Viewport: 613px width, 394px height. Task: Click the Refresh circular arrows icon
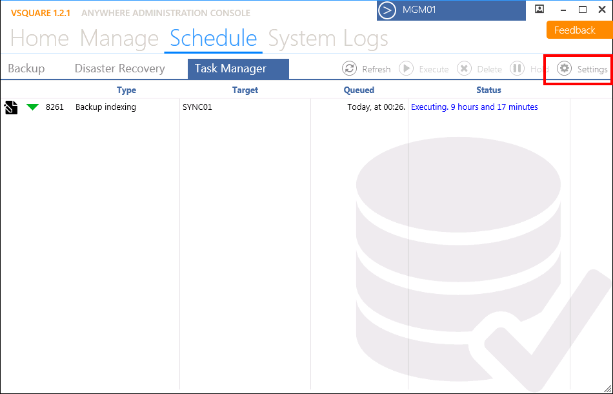(x=349, y=68)
